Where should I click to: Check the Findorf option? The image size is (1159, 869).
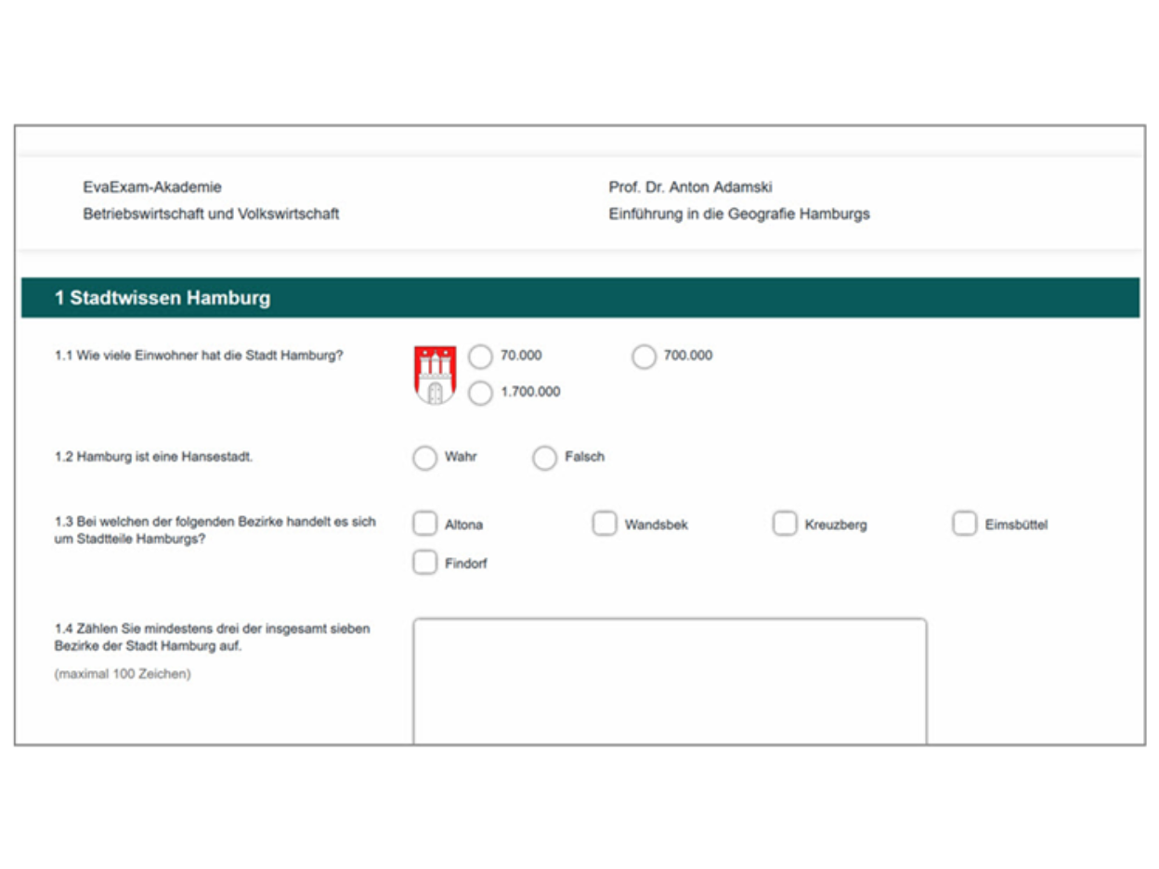(424, 563)
